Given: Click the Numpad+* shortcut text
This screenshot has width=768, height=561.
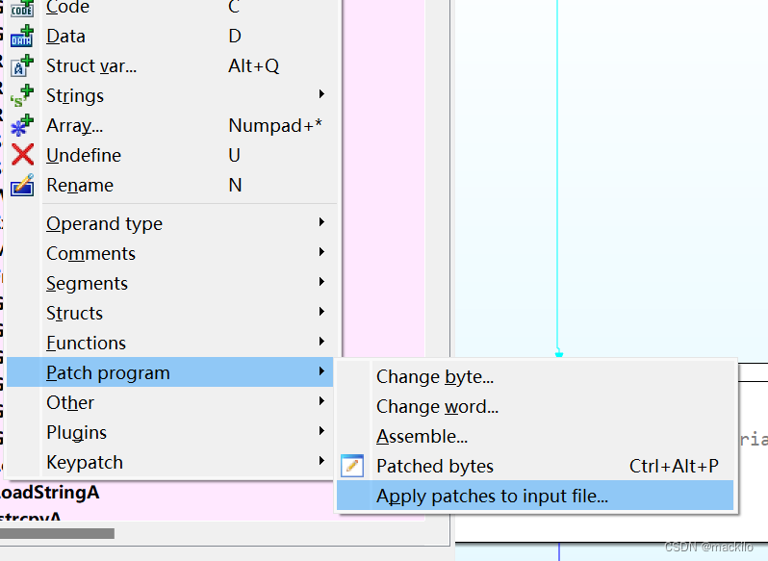Looking at the screenshot, I should point(275,125).
